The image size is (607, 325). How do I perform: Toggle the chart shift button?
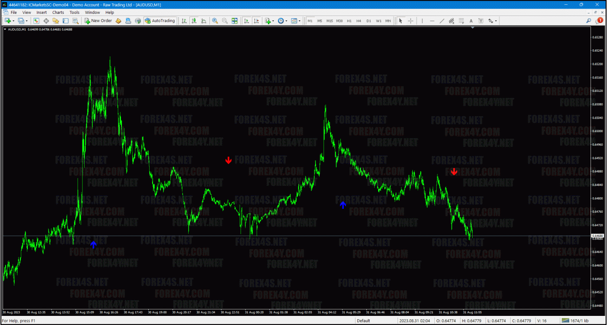click(256, 21)
